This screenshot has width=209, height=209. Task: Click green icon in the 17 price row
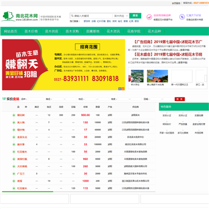pyautogui.click(x=14, y=129)
